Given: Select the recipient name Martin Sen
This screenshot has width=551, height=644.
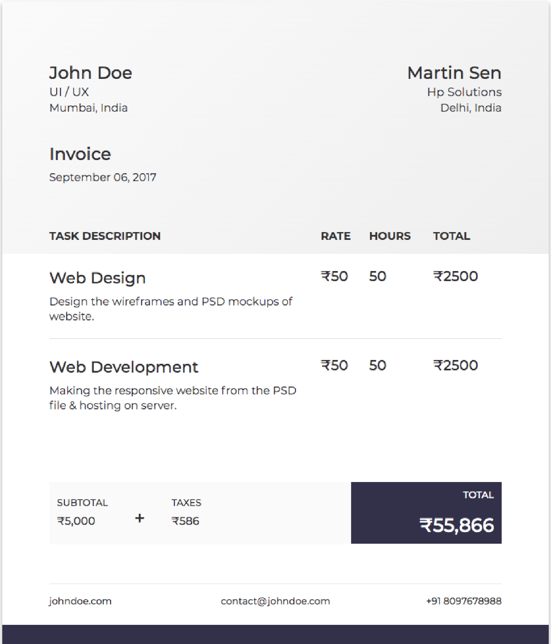Looking at the screenshot, I should coord(454,73).
